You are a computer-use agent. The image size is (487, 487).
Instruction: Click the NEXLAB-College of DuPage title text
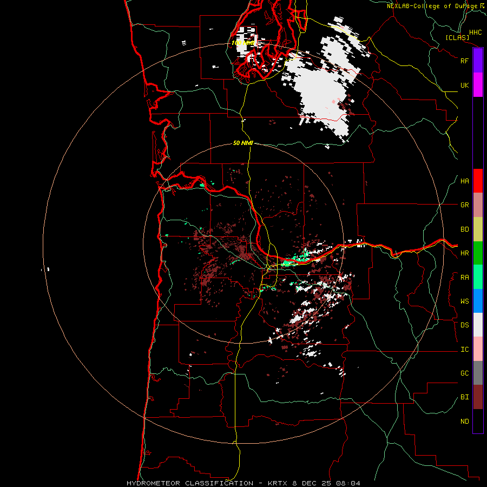coord(432,6)
